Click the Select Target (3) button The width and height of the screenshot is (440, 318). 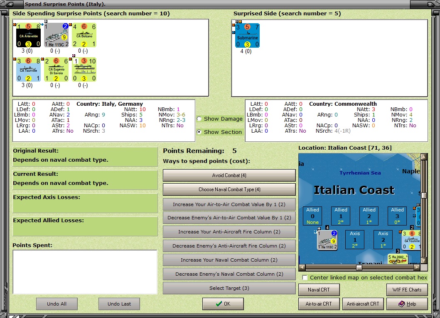pyautogui.click(x=229, y=288)
